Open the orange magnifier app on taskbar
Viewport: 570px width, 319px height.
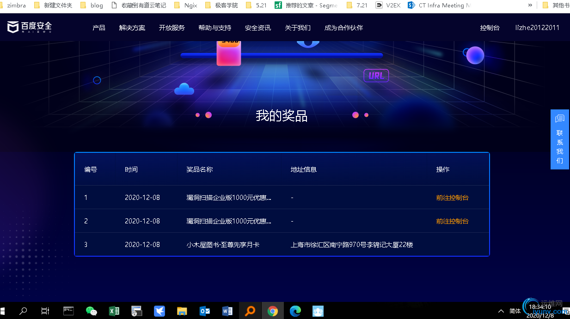click(x=250, y=311)
